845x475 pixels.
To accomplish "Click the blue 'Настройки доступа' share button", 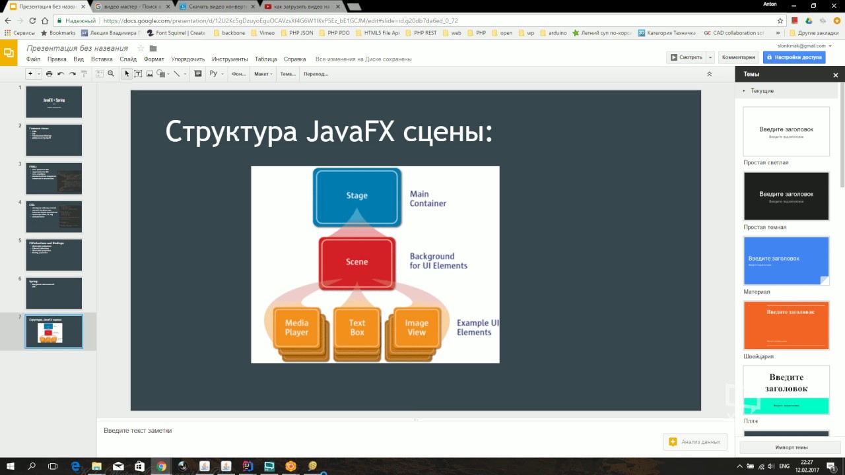I will click(x=794, y=57).
